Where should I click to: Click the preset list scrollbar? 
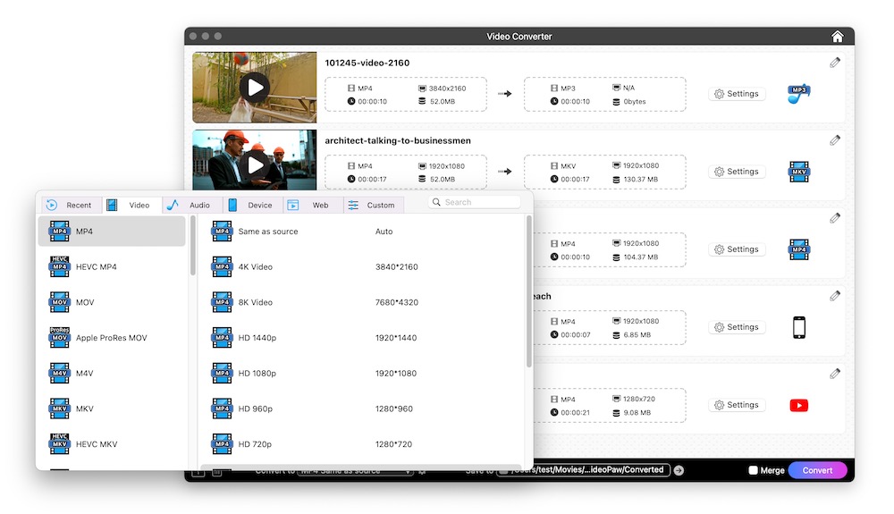point(529,295)
